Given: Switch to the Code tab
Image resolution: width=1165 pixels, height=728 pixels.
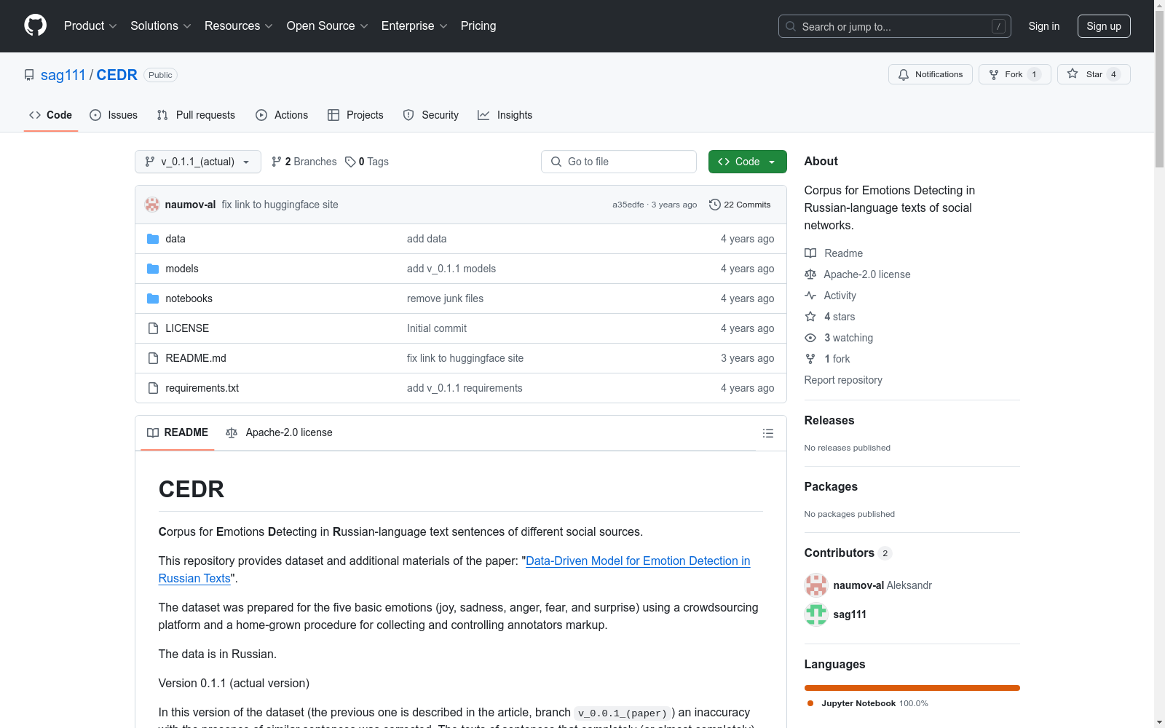Looking at the screenshot, I should click(51, 115).
